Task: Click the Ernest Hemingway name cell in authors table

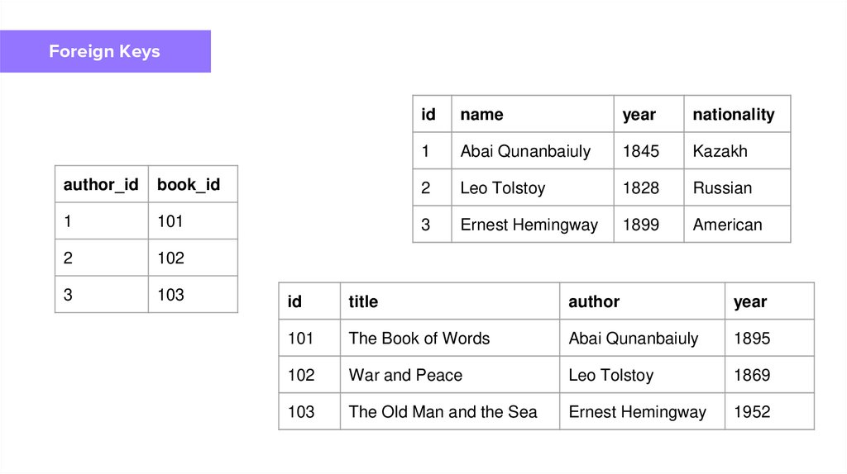Action: (532, 225)
